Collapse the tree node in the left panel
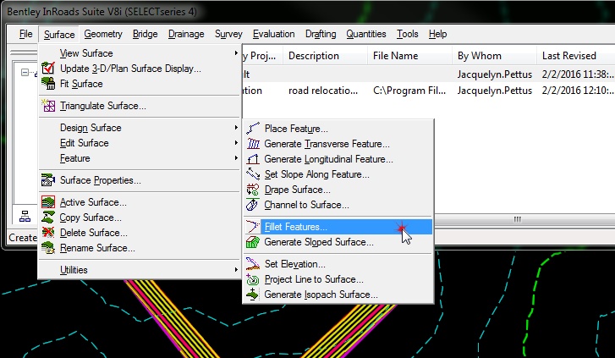 pyautogui.click(x=25, y=72)
